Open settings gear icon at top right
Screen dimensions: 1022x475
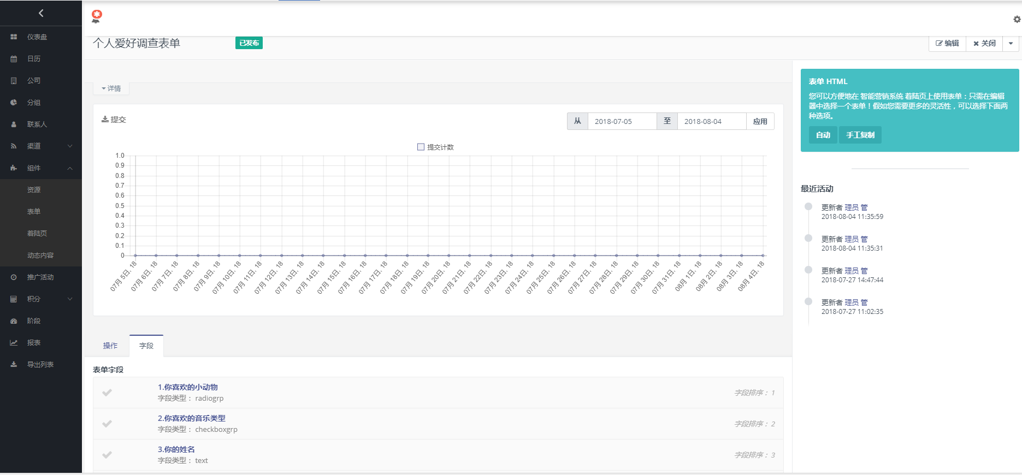1017,19
